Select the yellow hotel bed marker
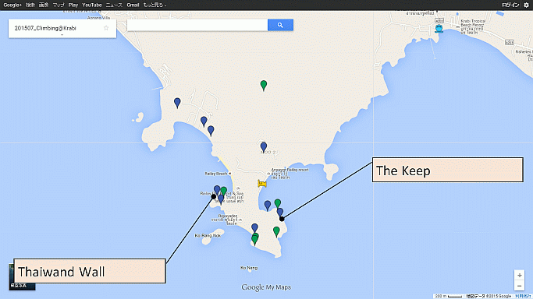The image size is (533, 299). click(x=261, y=184)
